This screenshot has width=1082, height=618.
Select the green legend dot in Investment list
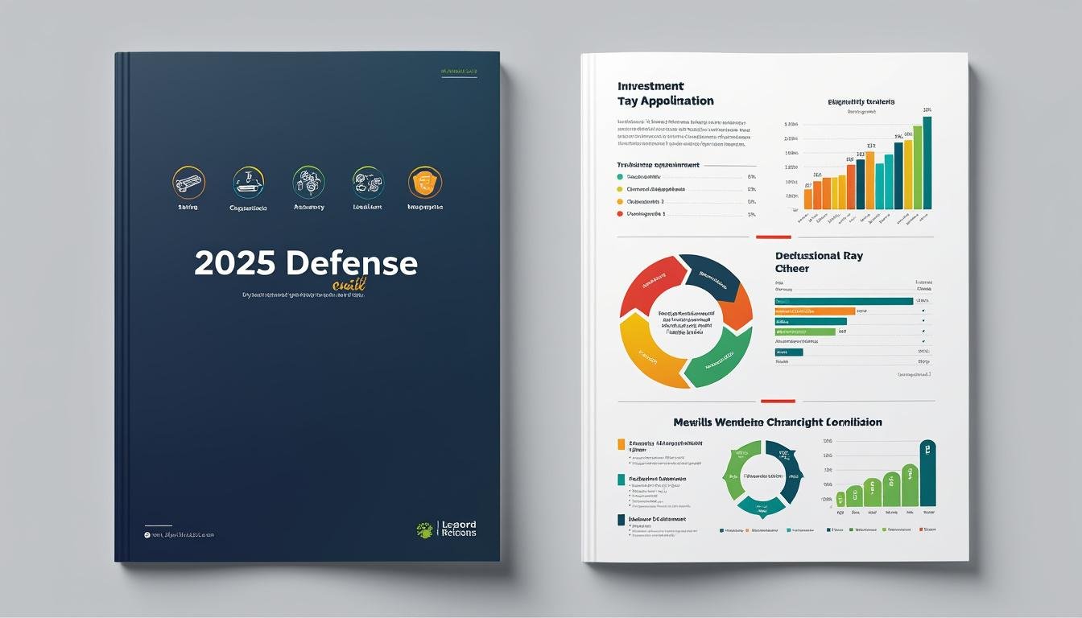tap(620, 176)
